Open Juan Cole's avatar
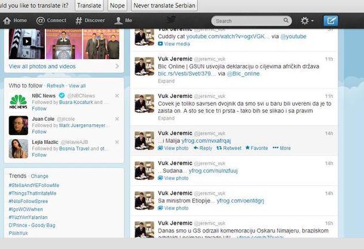This screenshot has height=249, width=364. point(18,125)
